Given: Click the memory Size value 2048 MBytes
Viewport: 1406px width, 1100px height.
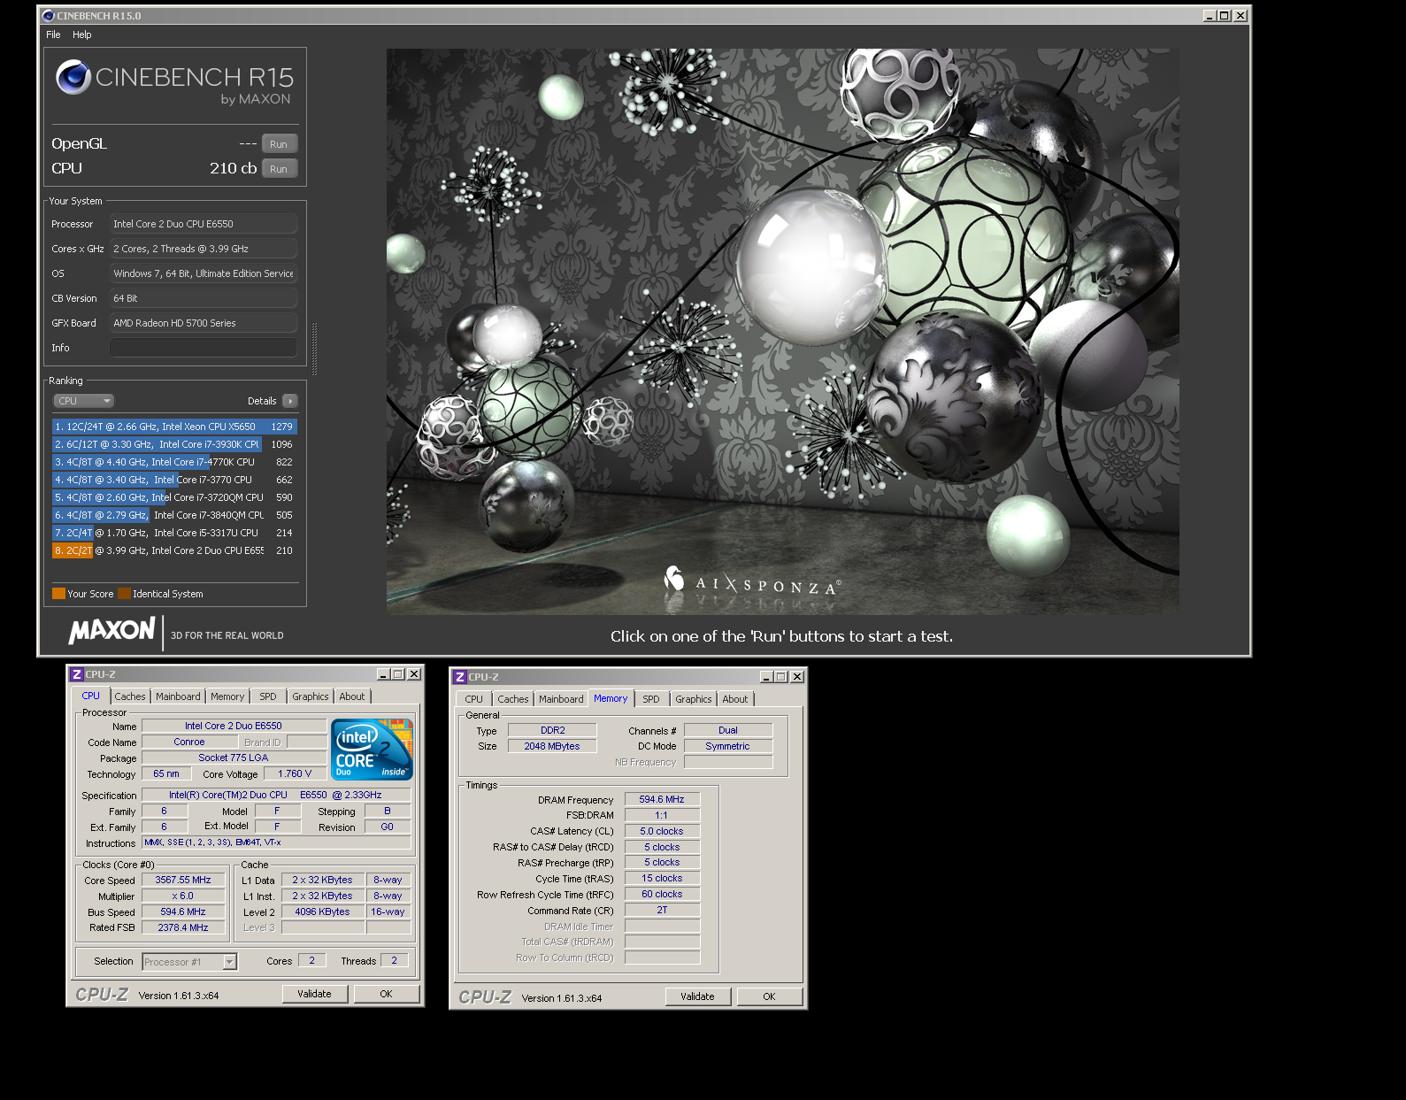Looking at the screenshot, I should [552, 746].
